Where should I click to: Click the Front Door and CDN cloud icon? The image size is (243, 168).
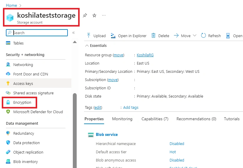[8, 74]
